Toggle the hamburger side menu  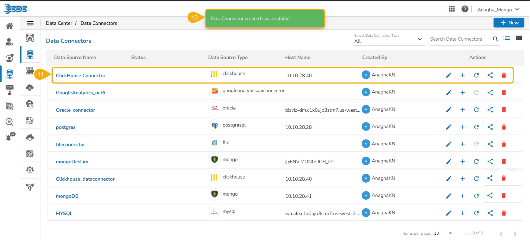click(x=30, y=23)
